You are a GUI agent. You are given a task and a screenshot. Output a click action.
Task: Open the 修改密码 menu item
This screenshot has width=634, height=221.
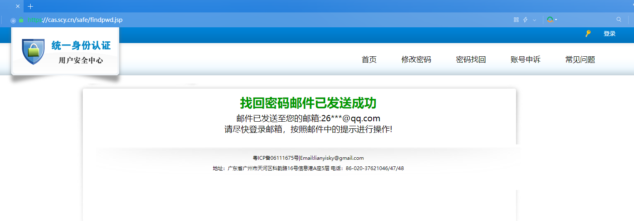coord(416,60)
